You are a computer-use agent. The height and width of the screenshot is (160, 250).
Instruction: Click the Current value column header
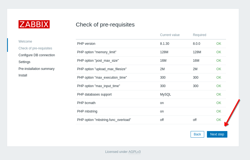coord(170,35)
